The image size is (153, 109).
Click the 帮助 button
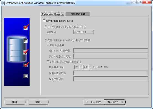[38, 102]
